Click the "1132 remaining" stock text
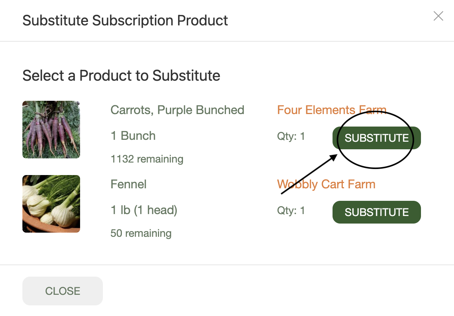Viewport: 454px width, 316px height. pyautogui.click(x=147, y=159)
